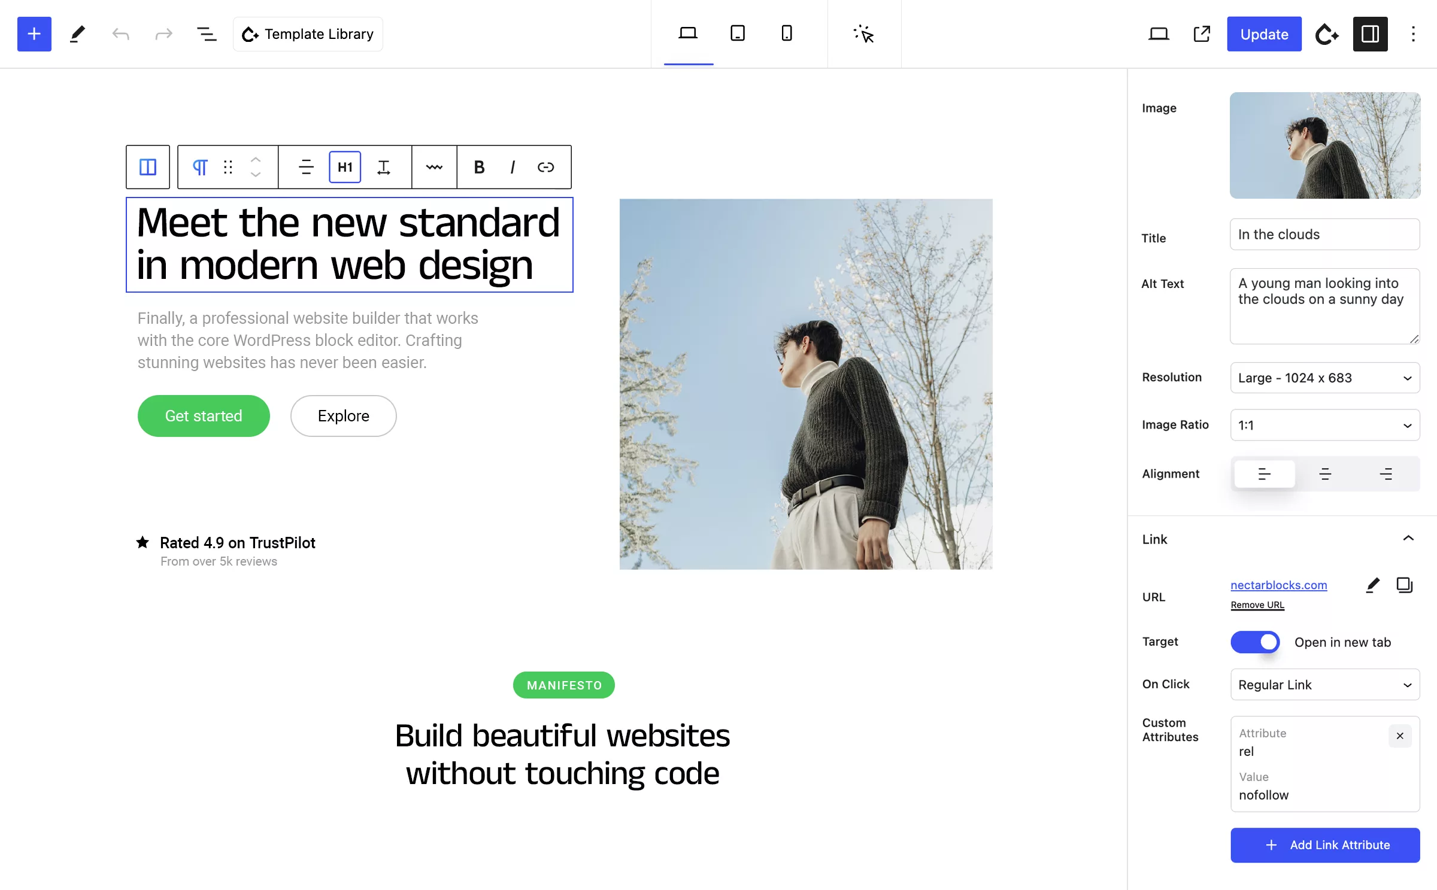Activate the click-select cursor tool
Viewport: 1437px width, 890px height.
pyautogui.click(x=864, y=34)
